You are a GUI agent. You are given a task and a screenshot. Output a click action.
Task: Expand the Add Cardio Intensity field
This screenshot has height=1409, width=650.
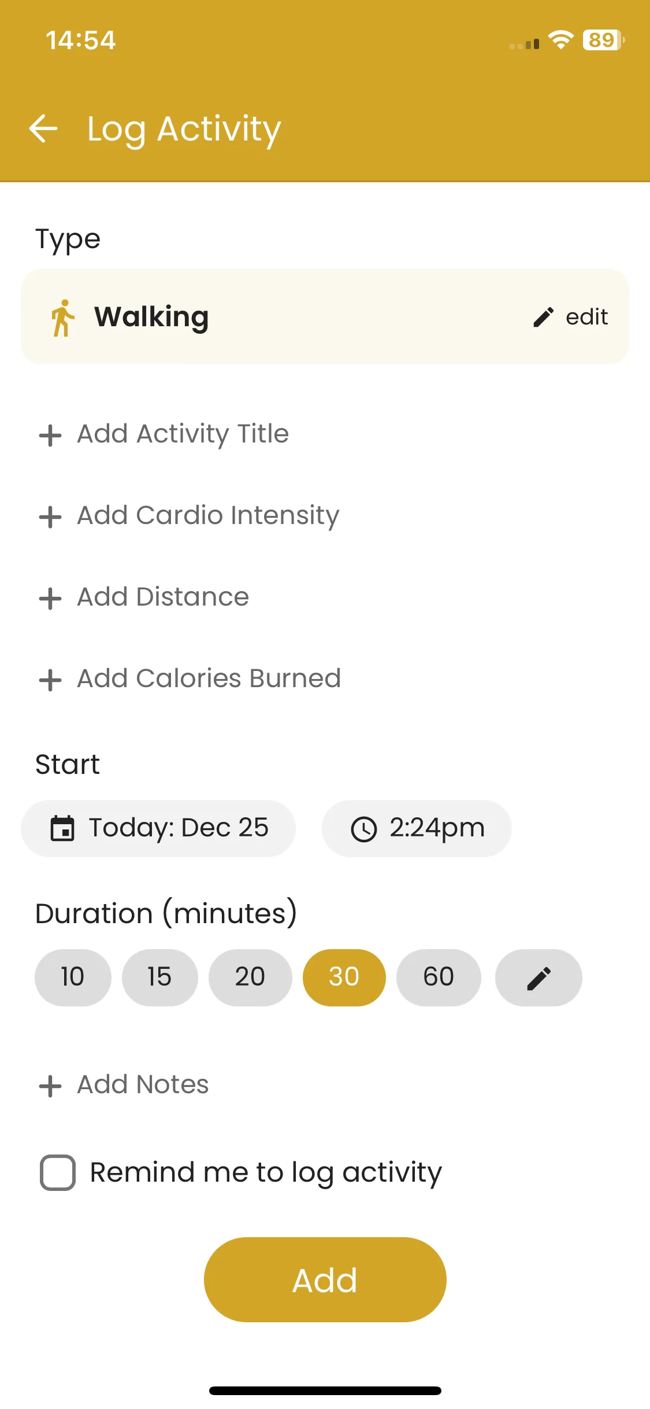pyautogui.click(x=208, y=515)
